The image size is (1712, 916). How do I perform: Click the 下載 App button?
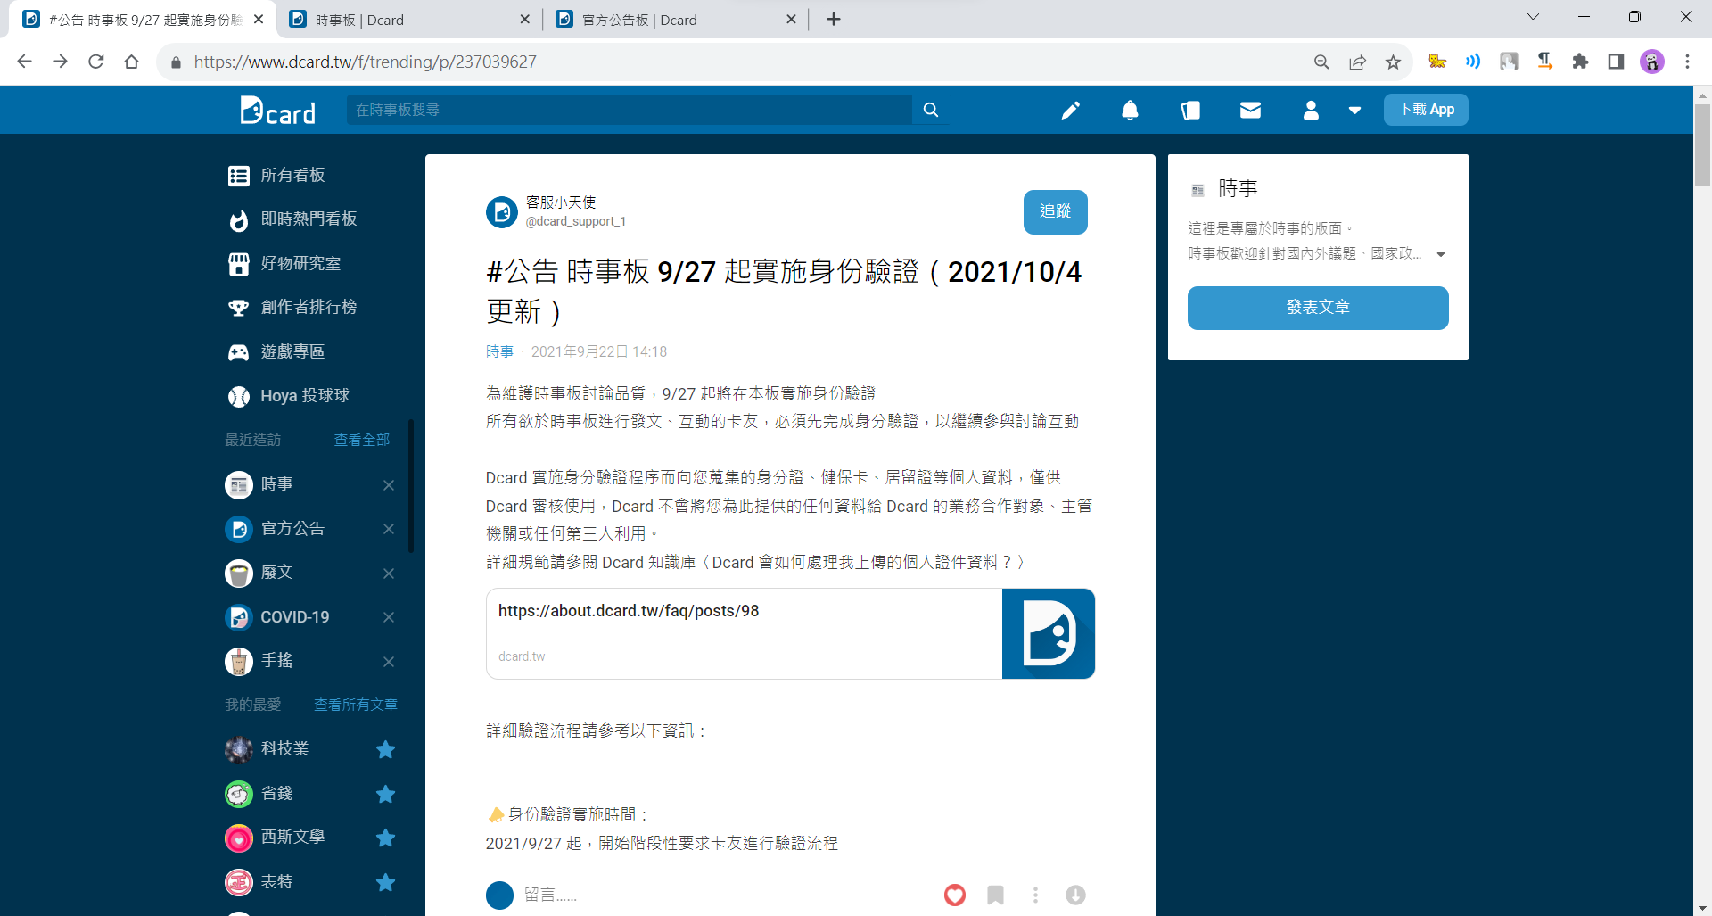[1426, 110]
